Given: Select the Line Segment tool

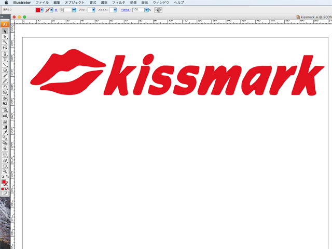Looking at the screenshot, I should click(x=5, y=65).
